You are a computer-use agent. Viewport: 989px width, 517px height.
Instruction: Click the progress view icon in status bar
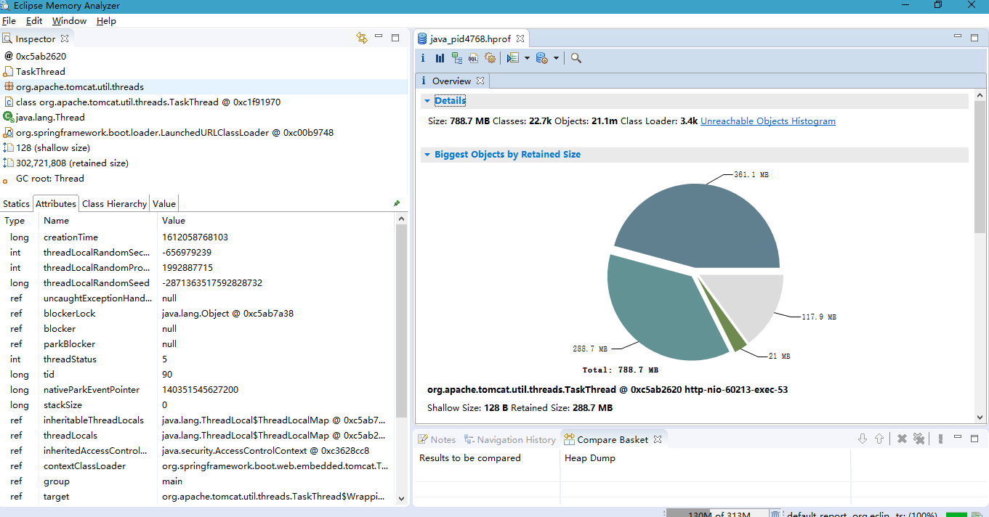(x=977, y=515)
